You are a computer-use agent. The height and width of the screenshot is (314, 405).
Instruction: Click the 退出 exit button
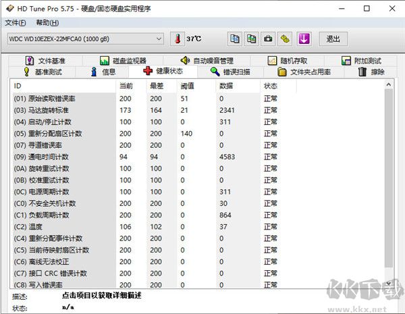(x=333, y=39)
